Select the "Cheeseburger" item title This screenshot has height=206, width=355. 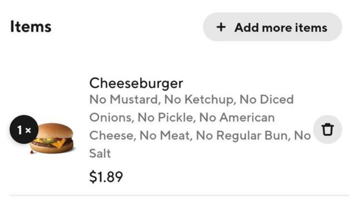136,83
